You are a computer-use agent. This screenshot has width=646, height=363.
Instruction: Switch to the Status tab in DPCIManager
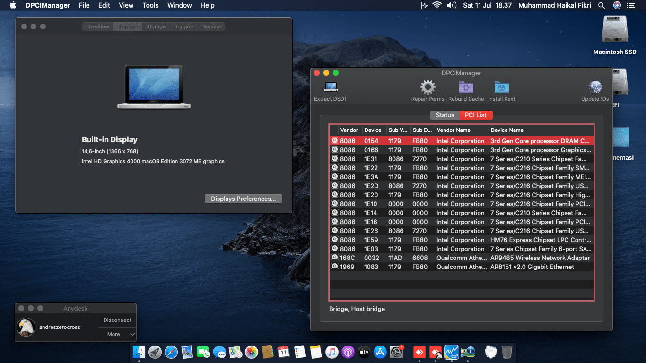click(x=445, y=115)
